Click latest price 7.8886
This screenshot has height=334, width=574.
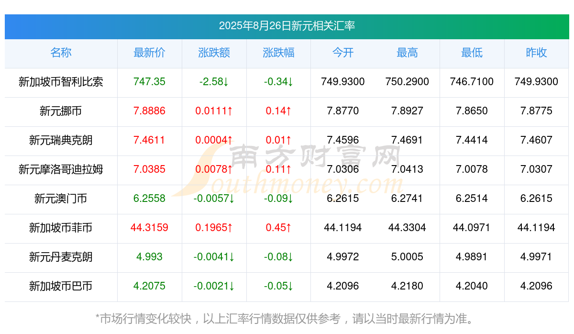[x=149, y=111]
